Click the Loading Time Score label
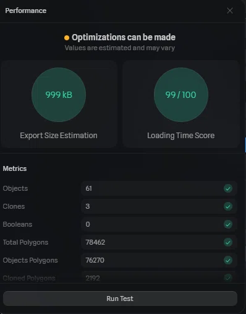246x314 pixels. click(181, 136)
